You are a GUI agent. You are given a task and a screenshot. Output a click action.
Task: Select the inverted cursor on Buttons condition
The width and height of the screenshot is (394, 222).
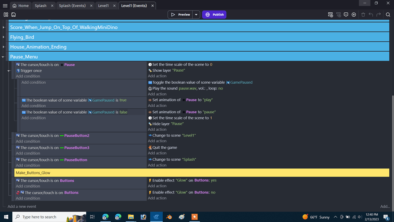point(47,193)
